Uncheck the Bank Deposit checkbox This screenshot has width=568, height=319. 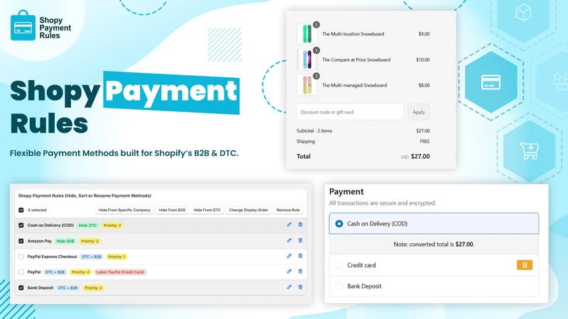[21, 288]
